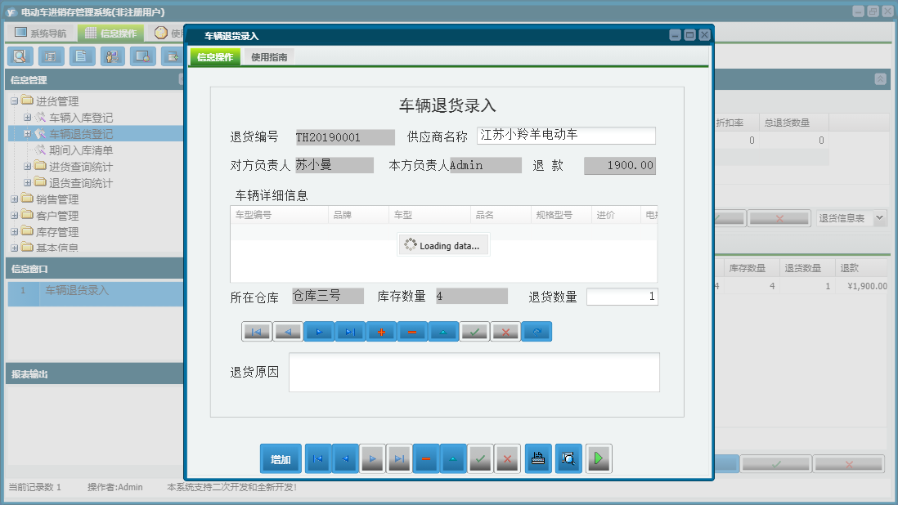The width and height of the screenshot is (898, 505).
Task: Click the 规格型号 column header
Action: coord(561,214)
